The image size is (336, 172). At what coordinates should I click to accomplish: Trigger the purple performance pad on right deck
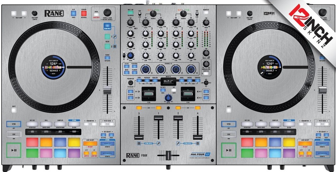tap(289, 153)
